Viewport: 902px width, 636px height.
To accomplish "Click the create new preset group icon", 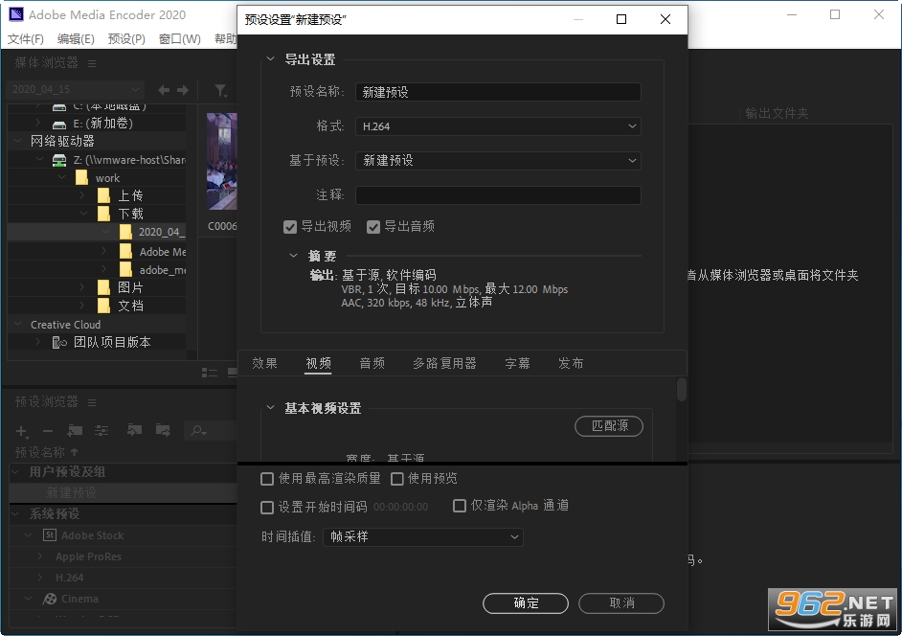I will [x=75, y=430].
